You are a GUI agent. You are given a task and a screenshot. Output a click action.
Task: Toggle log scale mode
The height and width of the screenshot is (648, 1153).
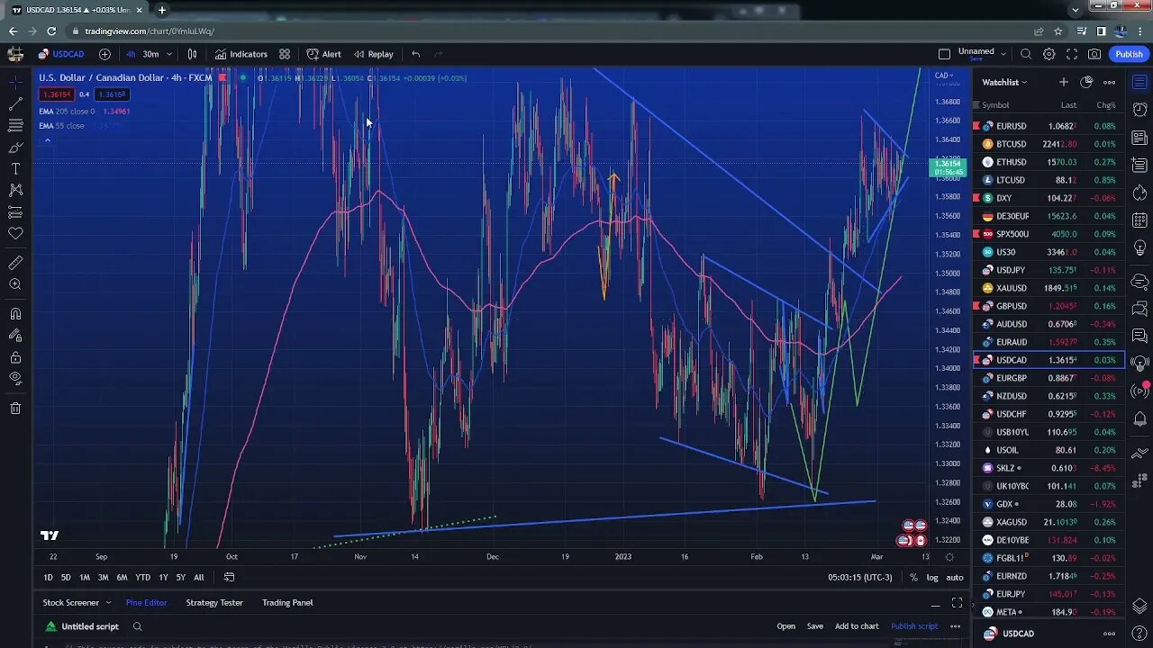tap(932, 577)
